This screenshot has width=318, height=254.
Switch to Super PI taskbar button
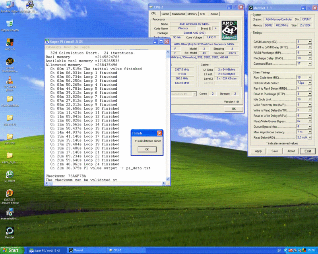coord(46,250)
